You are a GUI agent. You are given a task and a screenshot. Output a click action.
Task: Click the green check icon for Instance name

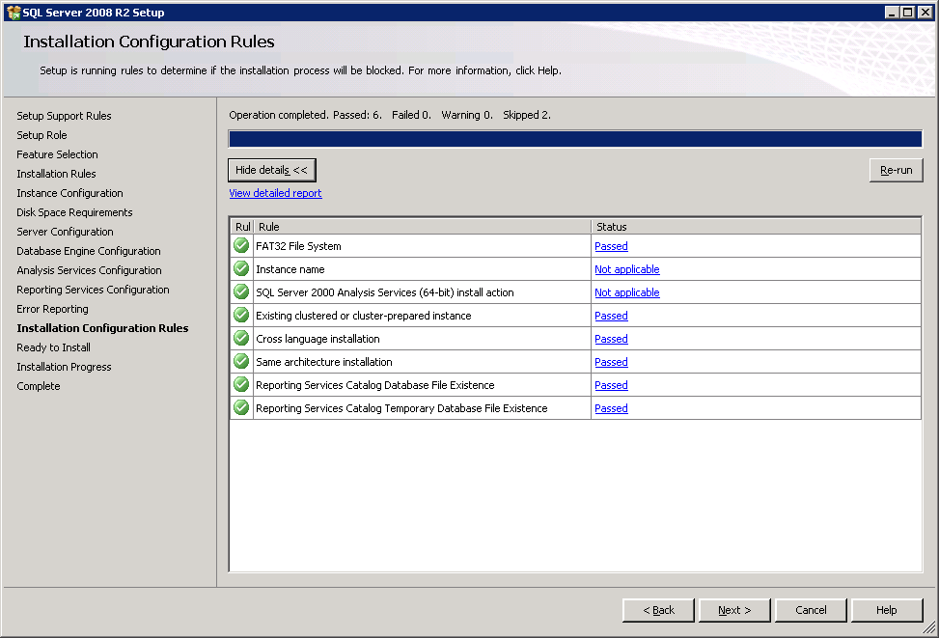point(241,269)
